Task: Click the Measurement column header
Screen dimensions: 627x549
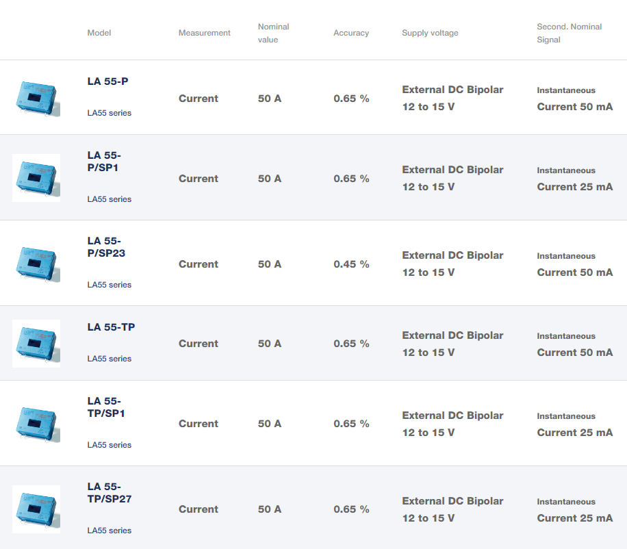Action: pyautogui.click(x=204, y=33)
